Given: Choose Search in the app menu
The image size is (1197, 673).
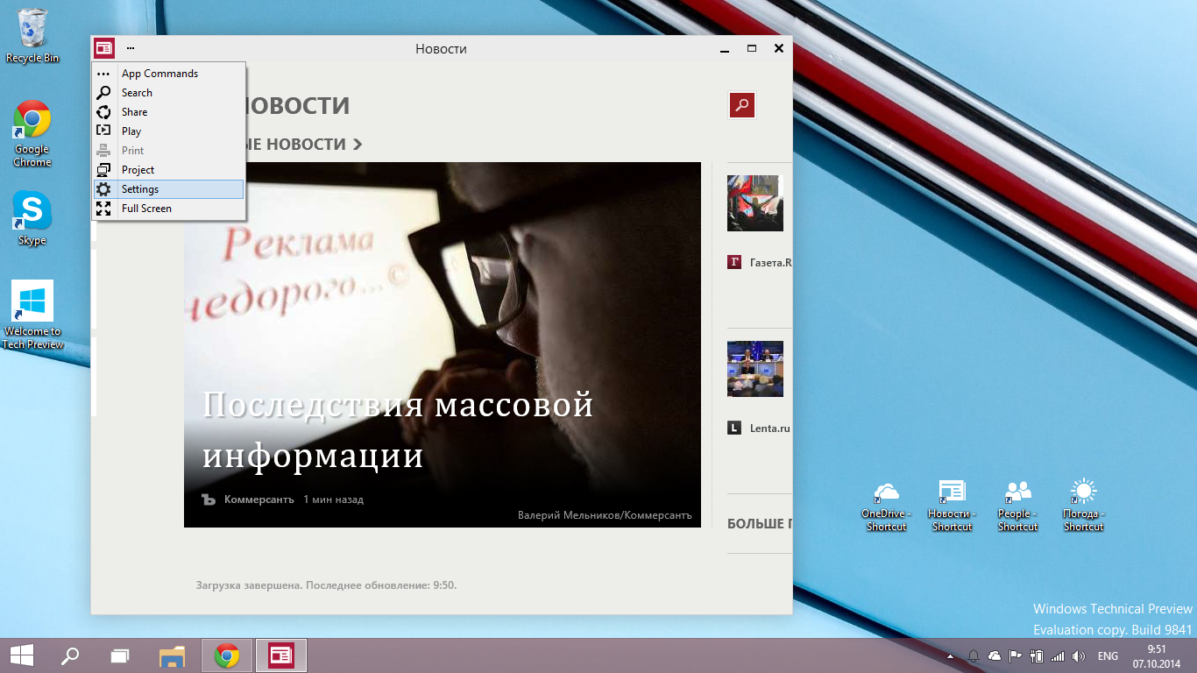Looking at the screenshot, I should (x=137, y=93).
